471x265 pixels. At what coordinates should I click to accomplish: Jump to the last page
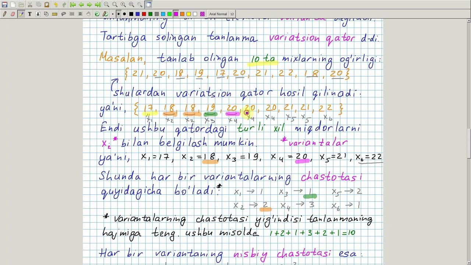point(98,5)
